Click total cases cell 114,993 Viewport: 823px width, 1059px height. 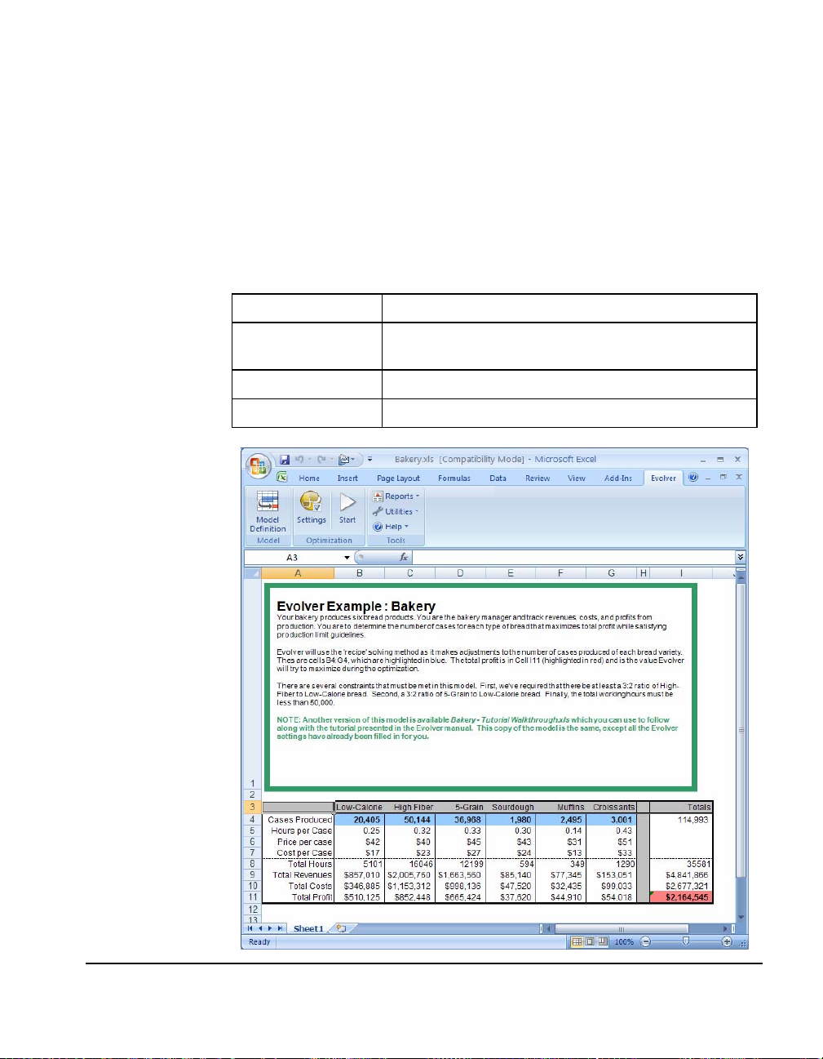coord(681,820)
